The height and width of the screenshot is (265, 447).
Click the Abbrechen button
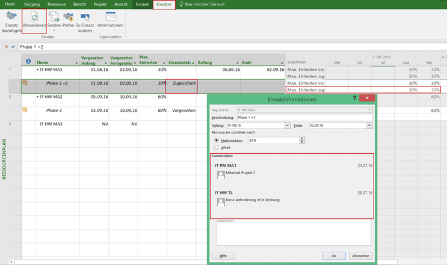(360, 255)
